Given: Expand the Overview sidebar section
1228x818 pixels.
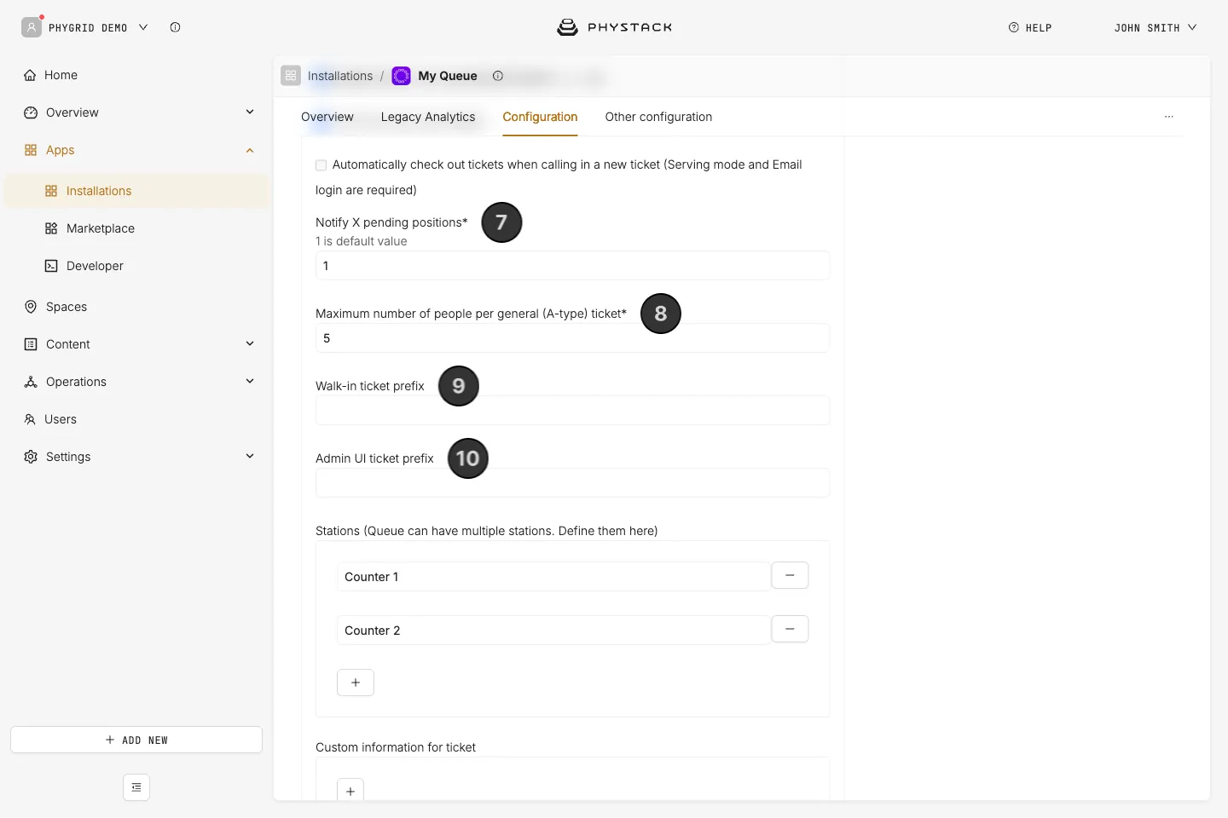Looking at the screenshot, I should pos(250,112).
